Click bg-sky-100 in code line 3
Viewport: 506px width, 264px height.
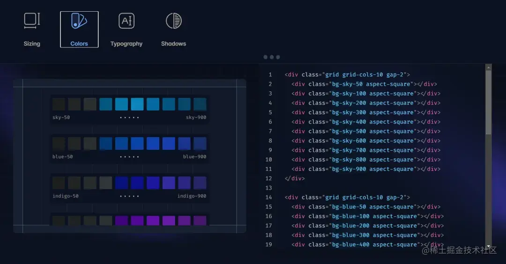click(349, 94)
